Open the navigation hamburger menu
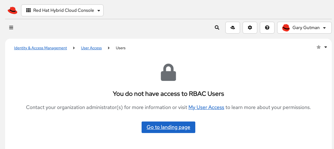Viewport: 334px width, 149px height. (x=11, y=27)
